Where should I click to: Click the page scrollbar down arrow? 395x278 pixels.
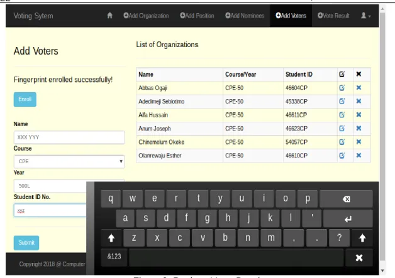pyautogui.click(x=382, y=270)
